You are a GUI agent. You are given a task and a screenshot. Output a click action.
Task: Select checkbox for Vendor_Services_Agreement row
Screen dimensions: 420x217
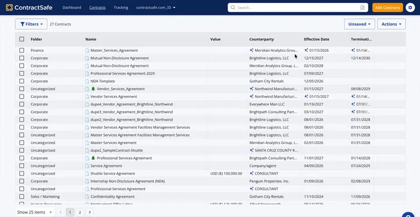[x=22, y=89]
